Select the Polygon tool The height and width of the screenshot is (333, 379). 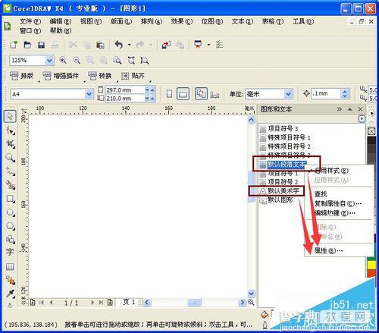pyautogui.click(x=11, y=225)
